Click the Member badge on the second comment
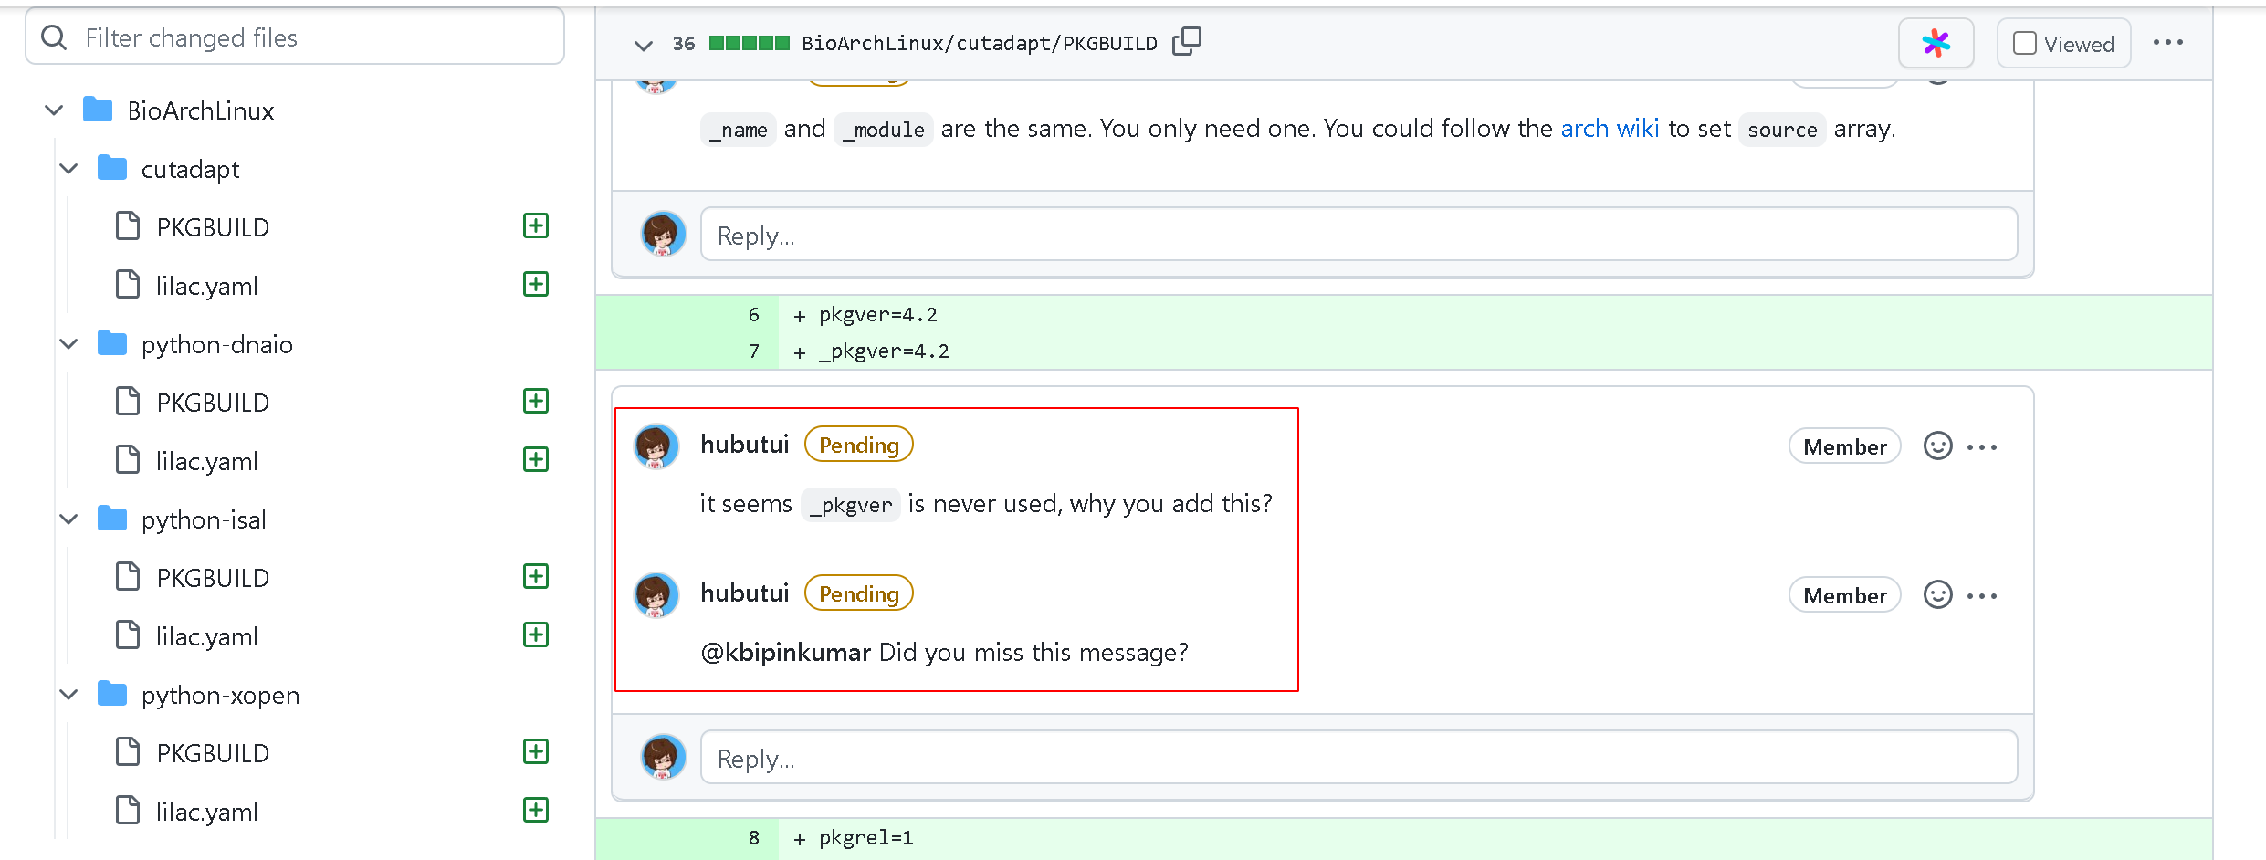The width and height of the screenshot is (2266, 860). coord(1844,594)
